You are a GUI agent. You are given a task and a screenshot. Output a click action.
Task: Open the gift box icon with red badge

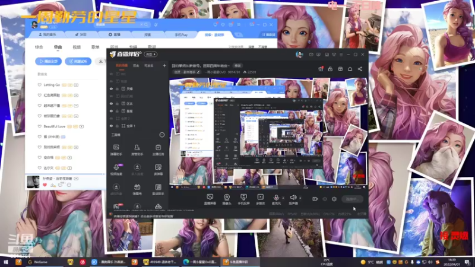pyautogui.click(x=321, y=69)
